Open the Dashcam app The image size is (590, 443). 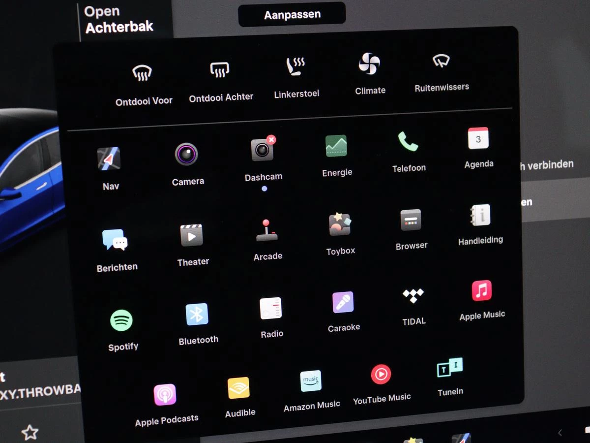coord(263,150)
